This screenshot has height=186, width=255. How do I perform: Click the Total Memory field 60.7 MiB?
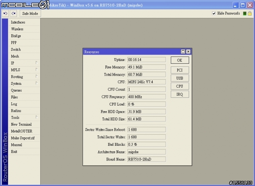147,74
